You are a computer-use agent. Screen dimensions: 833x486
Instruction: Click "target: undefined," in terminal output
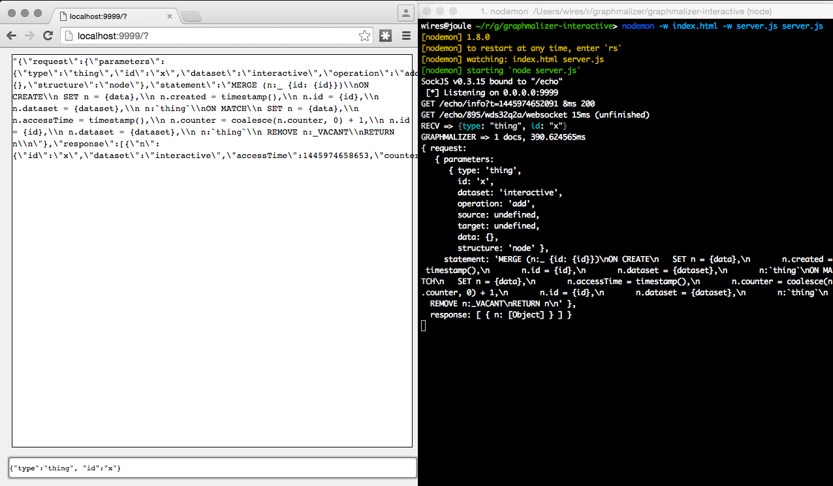click(499, 226)
